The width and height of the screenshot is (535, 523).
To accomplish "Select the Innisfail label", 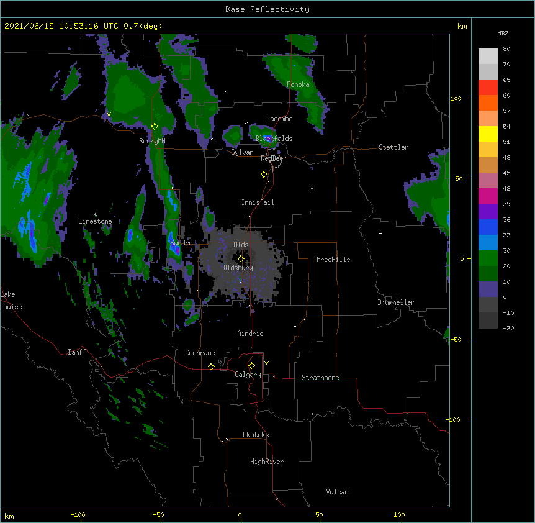I will click(x=258, y=202).
